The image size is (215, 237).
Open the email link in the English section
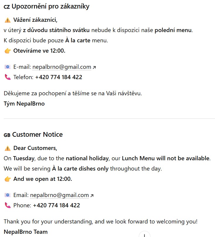pos(59,195)
